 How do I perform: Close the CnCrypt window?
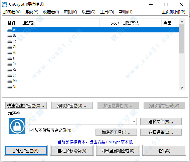181,4
